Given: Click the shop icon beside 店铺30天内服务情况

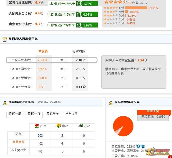Looking at the screenshot, I should click(5, 39).
